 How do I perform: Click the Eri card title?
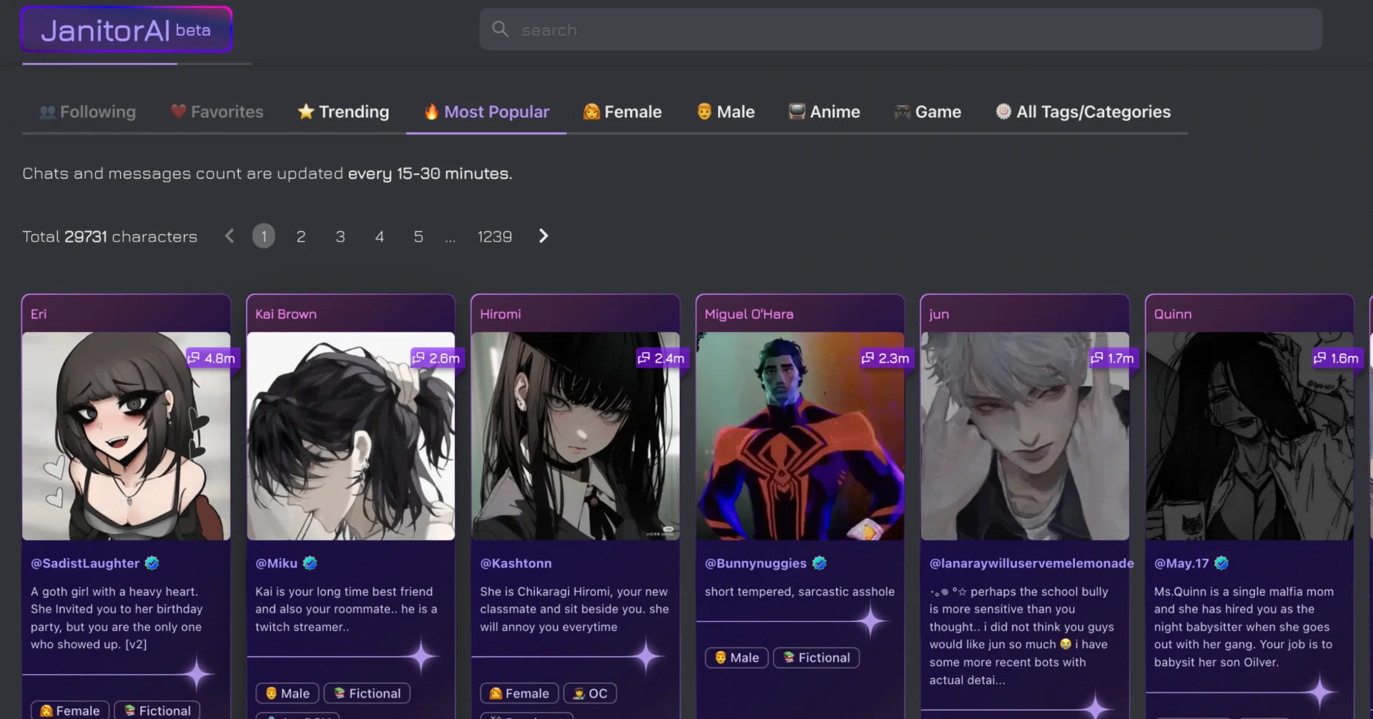point(39,314)
